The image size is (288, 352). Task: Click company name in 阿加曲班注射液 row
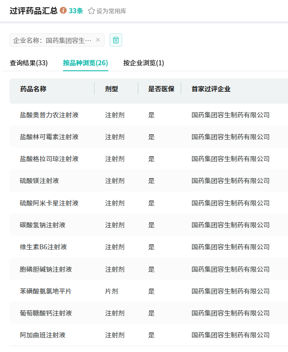click(230, 335)
